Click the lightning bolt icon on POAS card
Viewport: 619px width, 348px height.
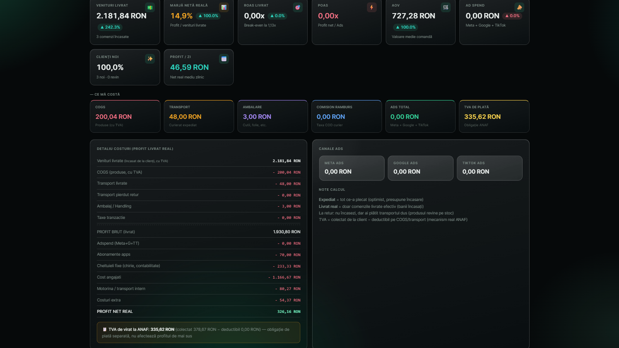point(371,7)
